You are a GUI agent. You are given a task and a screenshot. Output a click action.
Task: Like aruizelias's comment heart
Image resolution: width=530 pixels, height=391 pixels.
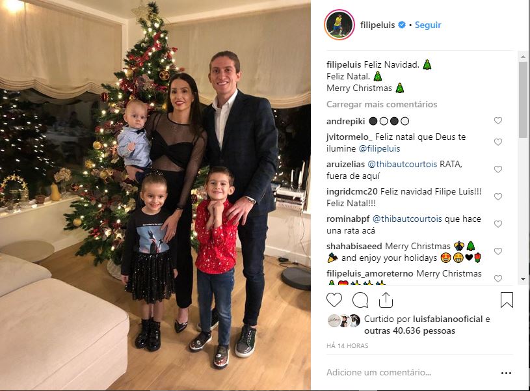coord(498,169)
